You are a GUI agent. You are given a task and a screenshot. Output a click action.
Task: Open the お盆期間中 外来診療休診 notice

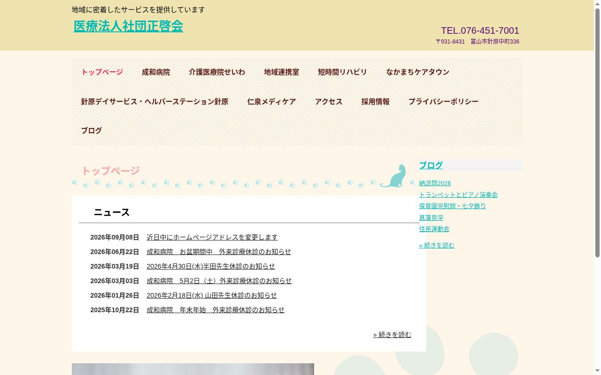(x=219, y=252)
